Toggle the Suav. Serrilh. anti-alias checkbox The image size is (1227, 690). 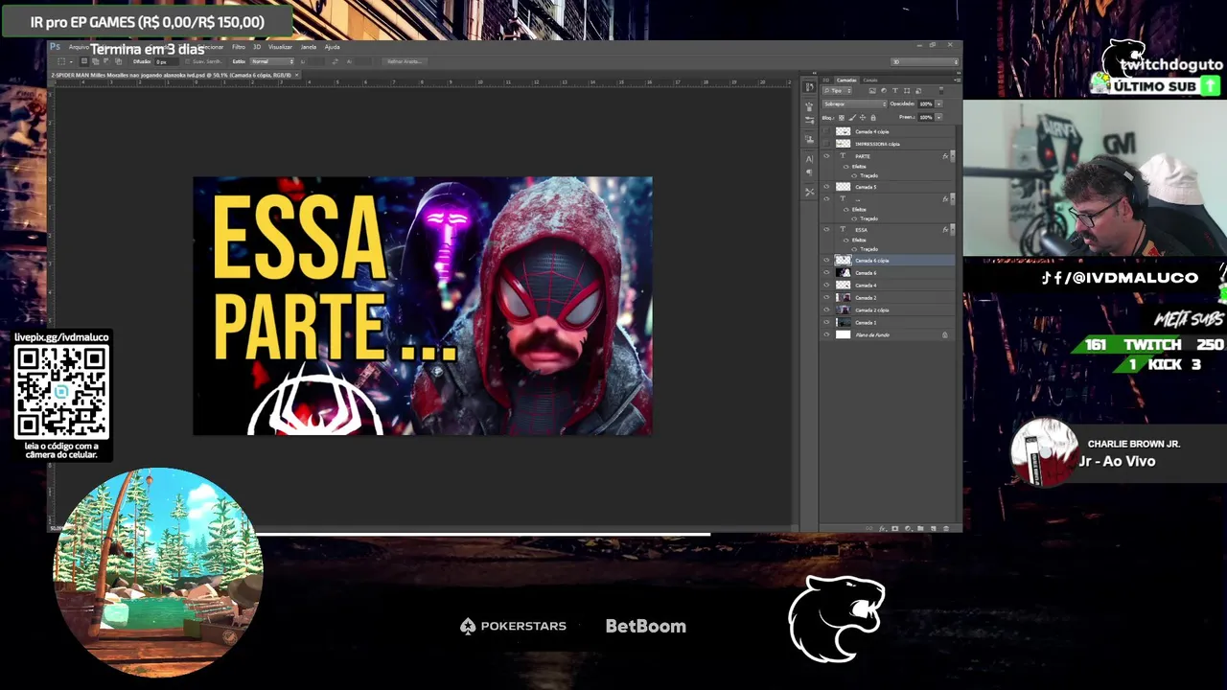pos(187,61)
